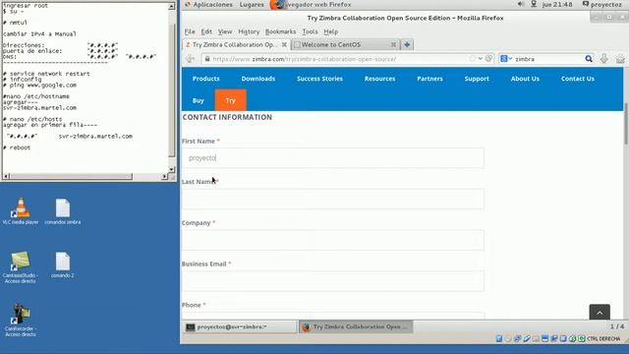Close the Welcome to CentOS tab
The height and width of the screenshot is (354, 629).
[x=393, y=44]
